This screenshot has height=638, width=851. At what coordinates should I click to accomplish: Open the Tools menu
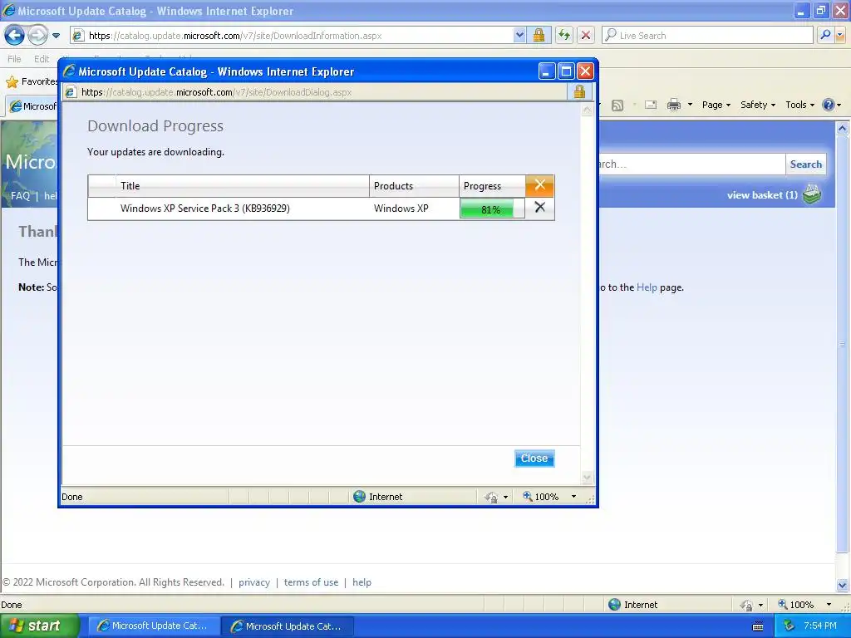coord(799,106)
